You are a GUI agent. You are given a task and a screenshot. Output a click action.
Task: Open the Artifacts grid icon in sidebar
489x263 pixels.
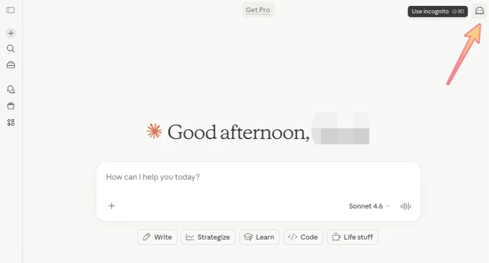(11, 122)
